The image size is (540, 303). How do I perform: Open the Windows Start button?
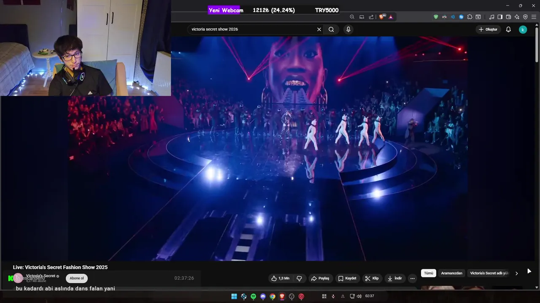(x=234, y=296)
